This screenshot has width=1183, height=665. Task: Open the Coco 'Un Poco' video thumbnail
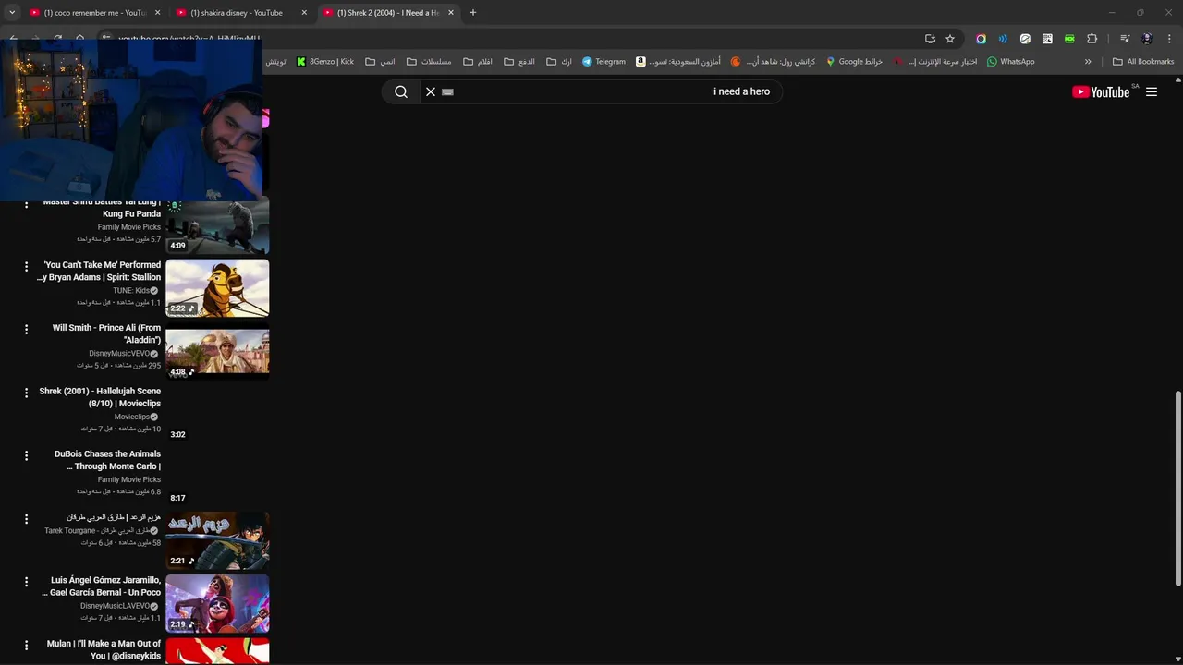click(x=217, y=604)
